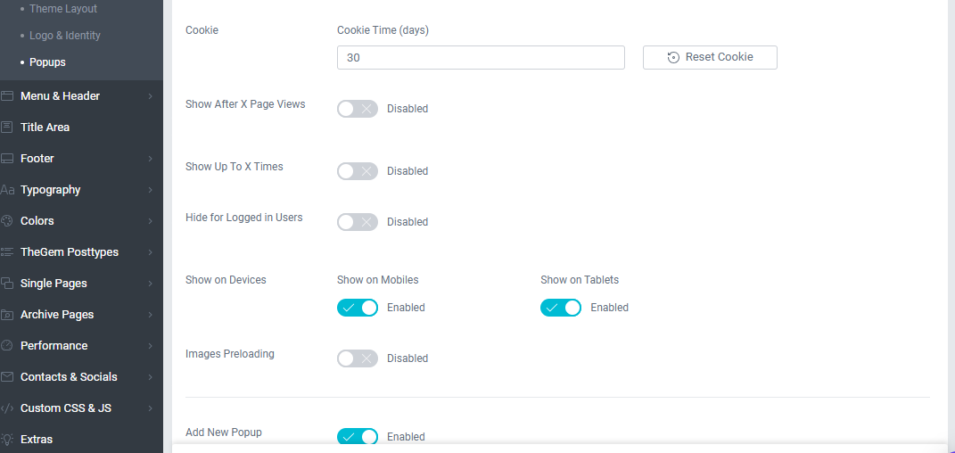Expand the Typography section chevron

pos(150,190)
